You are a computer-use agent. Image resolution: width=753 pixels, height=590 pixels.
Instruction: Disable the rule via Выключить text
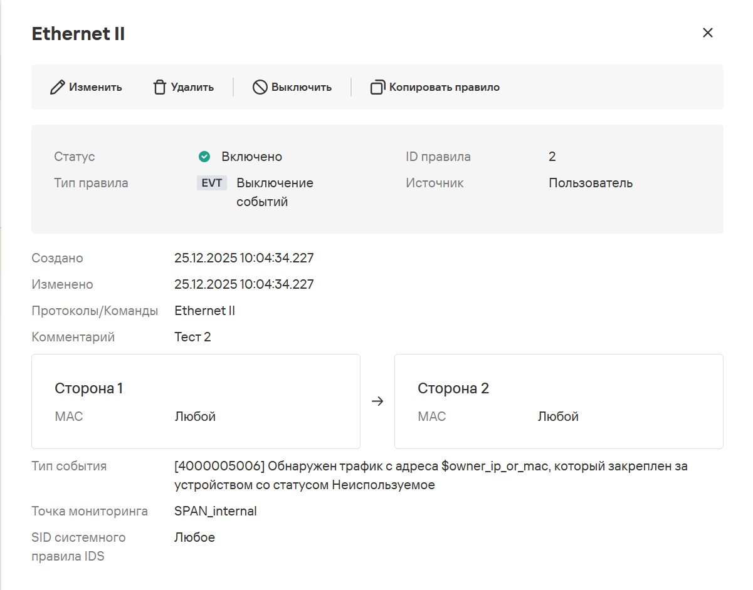pos(301,87)
